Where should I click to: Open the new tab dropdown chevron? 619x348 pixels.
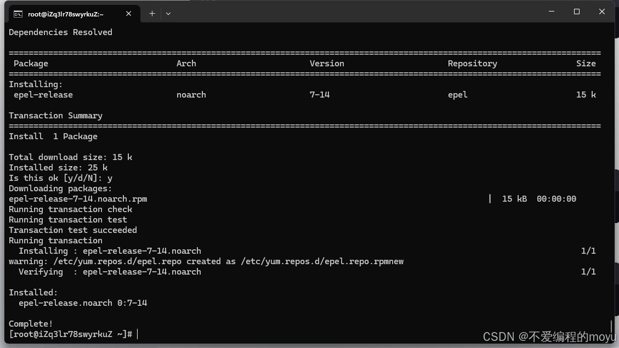(168, 14)
